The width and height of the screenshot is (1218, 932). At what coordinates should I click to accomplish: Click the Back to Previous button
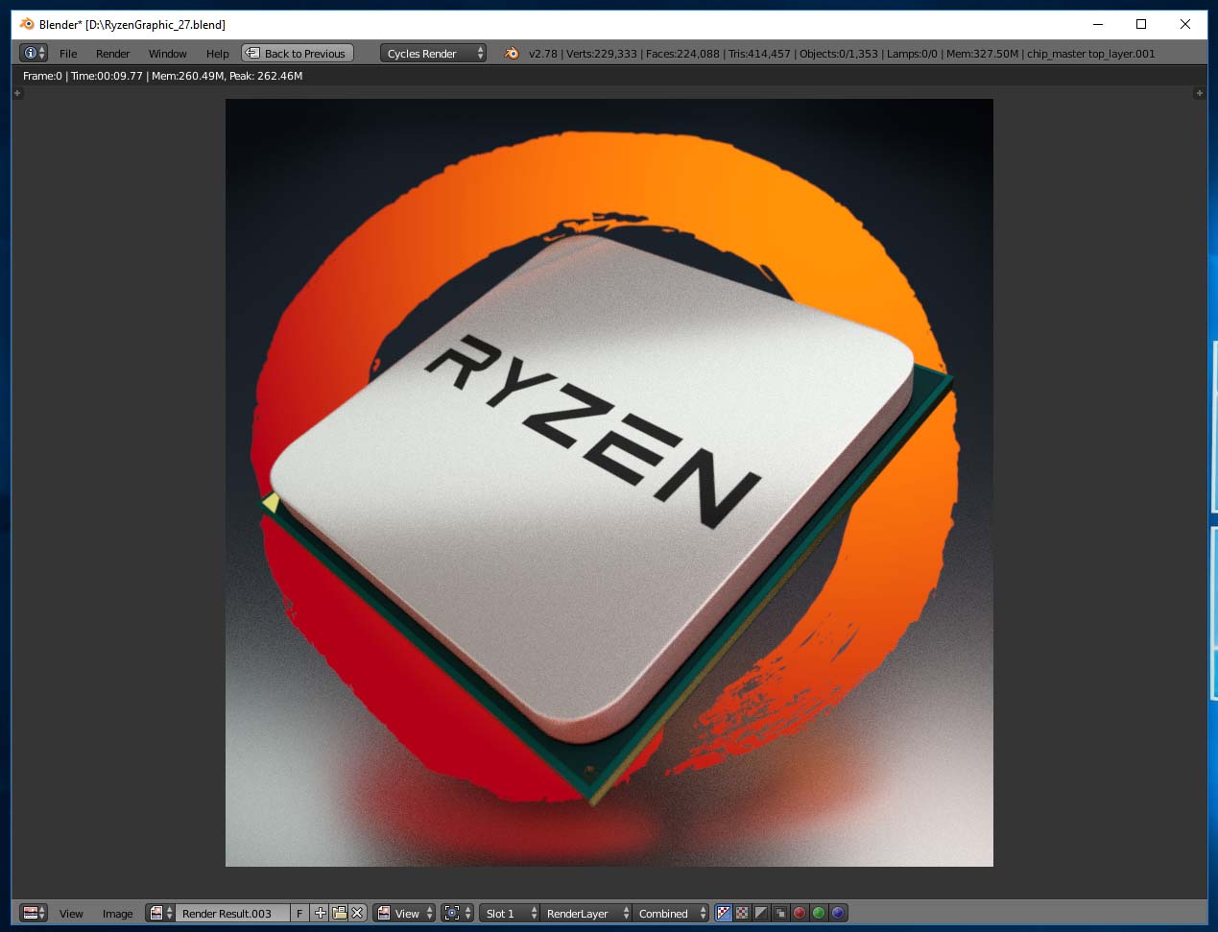(x=298, y=54)
